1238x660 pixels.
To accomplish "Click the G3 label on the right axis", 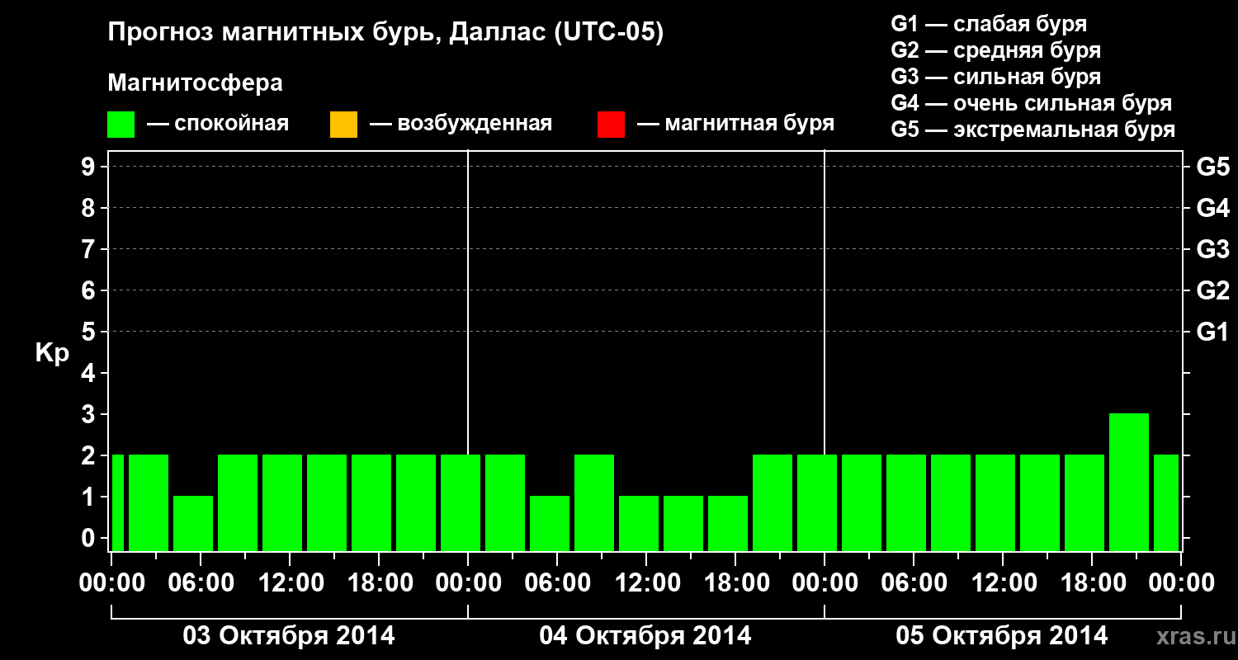I will point(1213,249).
